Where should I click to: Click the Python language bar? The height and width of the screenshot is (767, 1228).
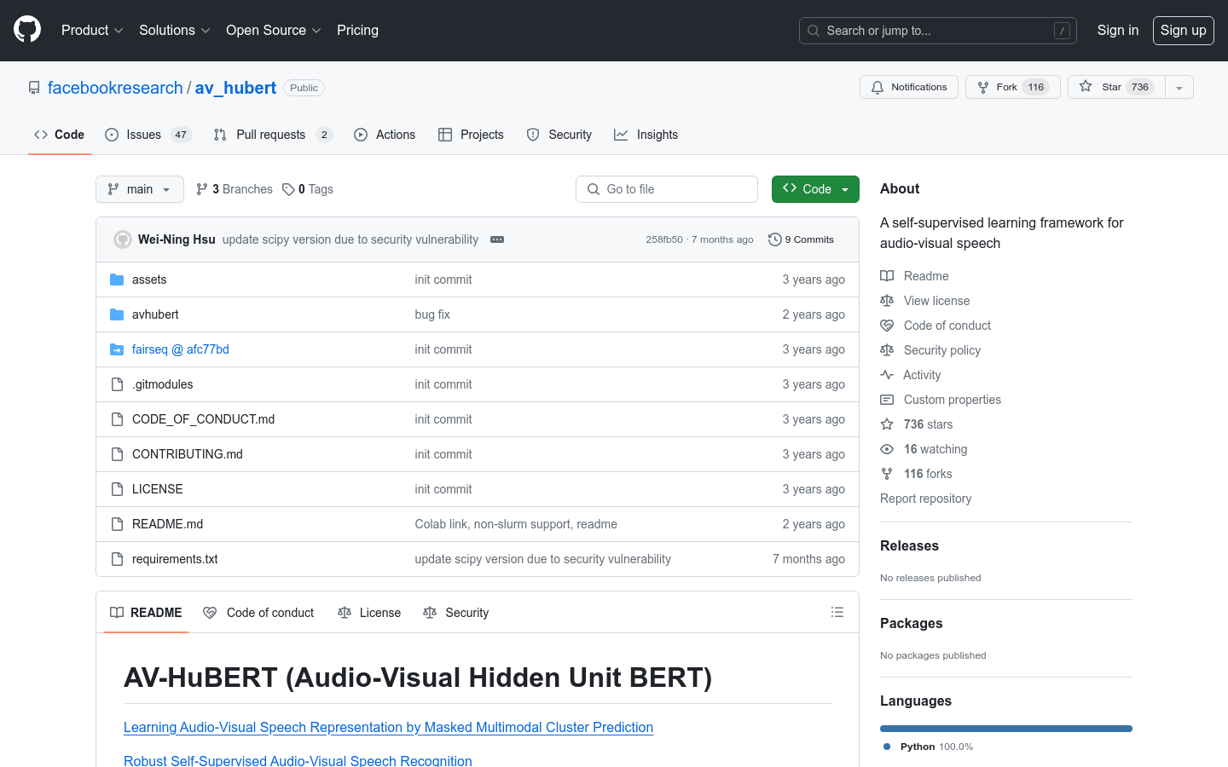[x=1006, y=729]
